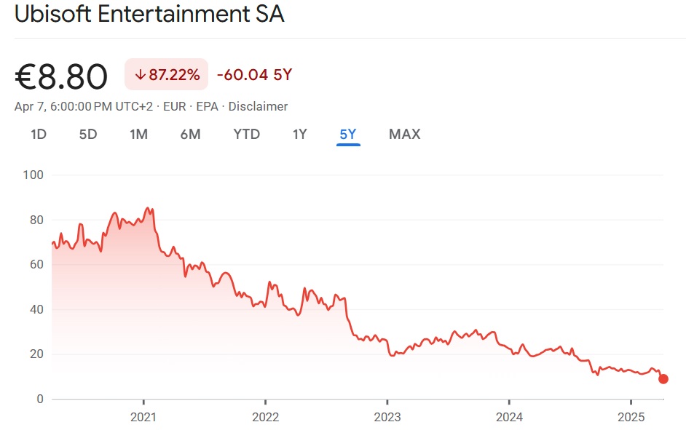This screenshot has width=686, height=430.
Task: View the YTD chart range
Action: click(246, 135)
